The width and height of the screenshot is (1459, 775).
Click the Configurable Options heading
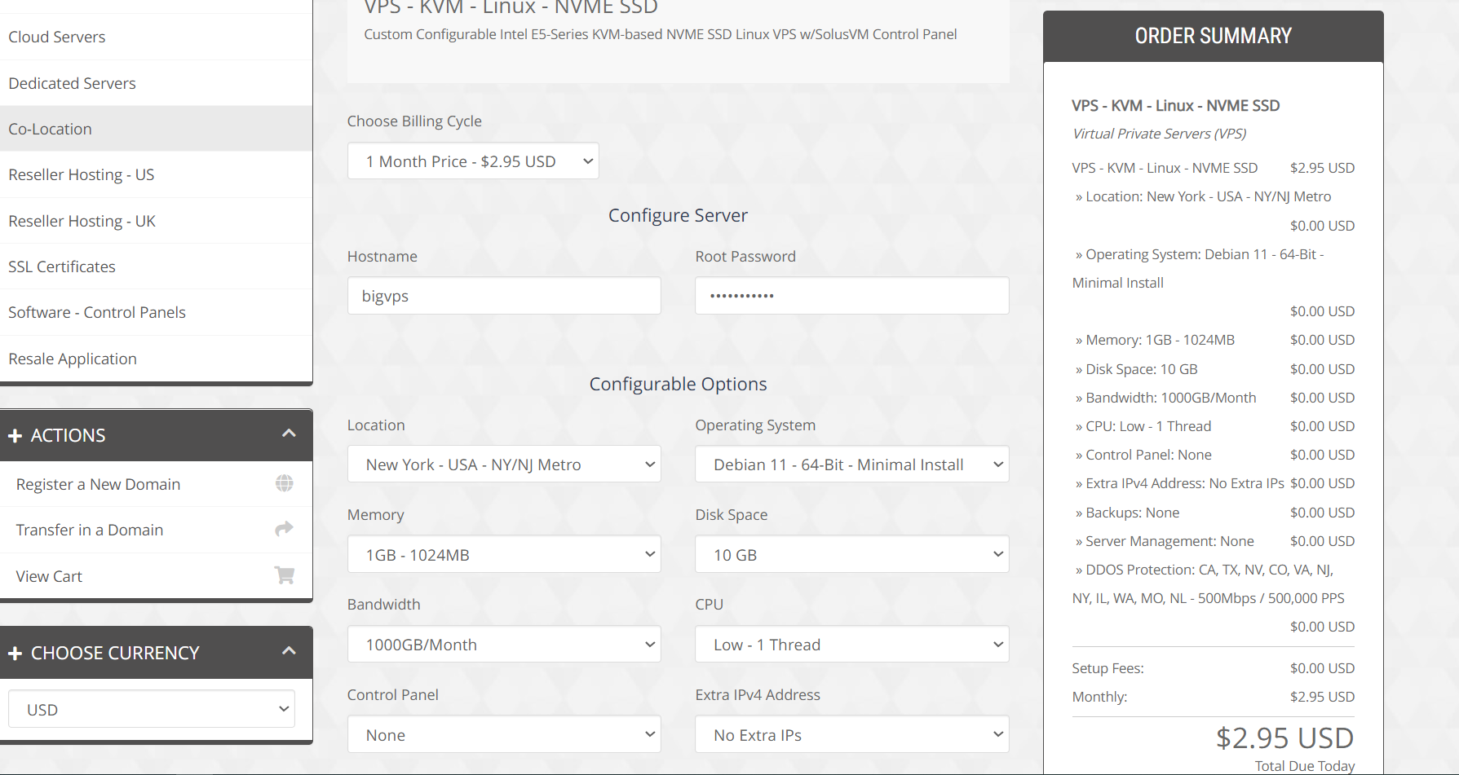(678, 384)
